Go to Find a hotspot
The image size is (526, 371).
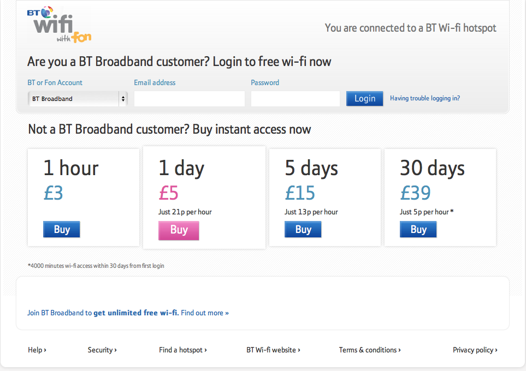click(183, 350)
